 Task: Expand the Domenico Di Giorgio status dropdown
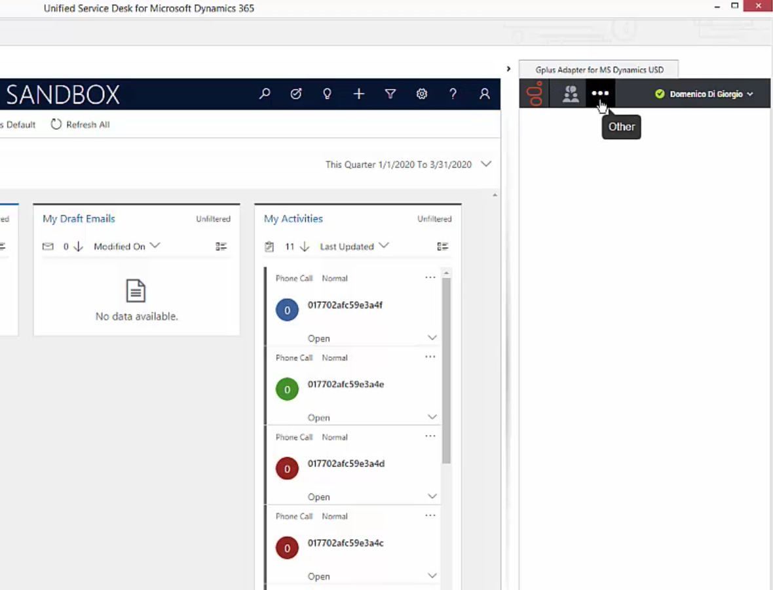click(704, 94)
